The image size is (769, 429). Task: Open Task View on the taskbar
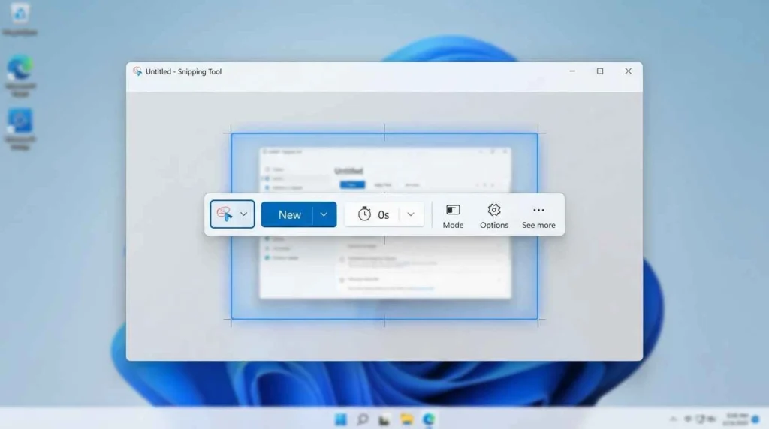click(x=384, y=420)
